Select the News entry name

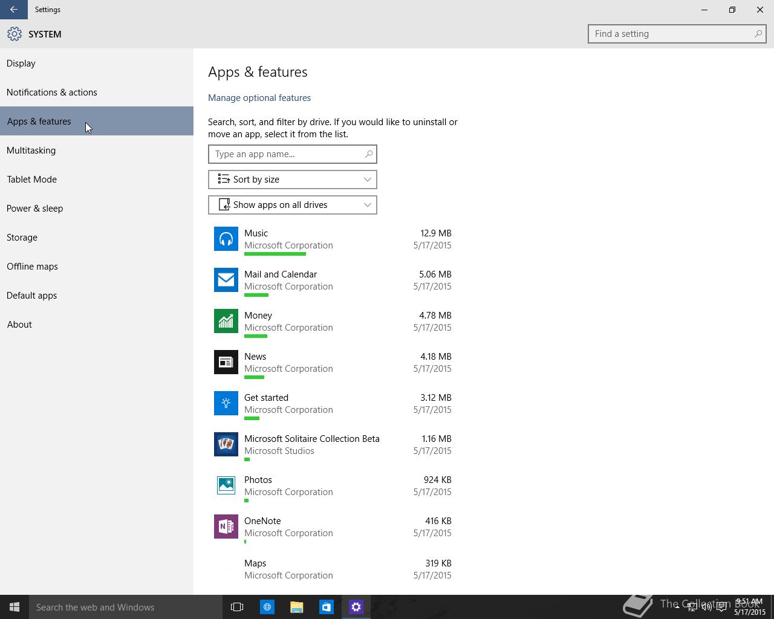255,356
